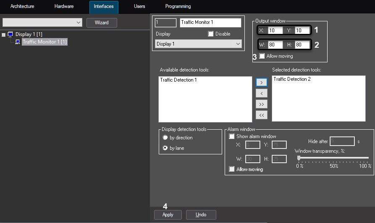Remove selected tool with left arrow button
The height and width of the screenshot is (223, 375).
pos(261,93)
